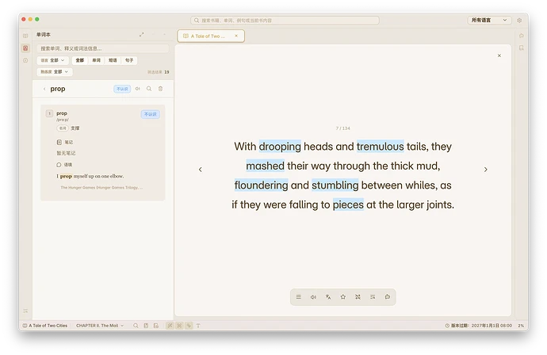
Task: Click the highlighted word drooping
Action: coord(280,147)
